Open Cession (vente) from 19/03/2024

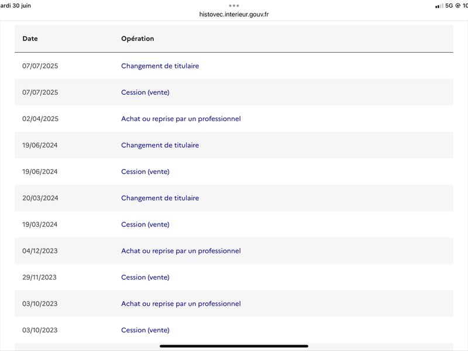pyautogui.click(x=145, y=225)
